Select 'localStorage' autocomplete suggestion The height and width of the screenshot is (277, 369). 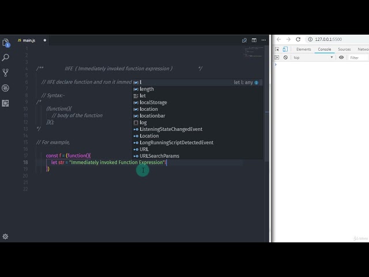pos(197,103)
